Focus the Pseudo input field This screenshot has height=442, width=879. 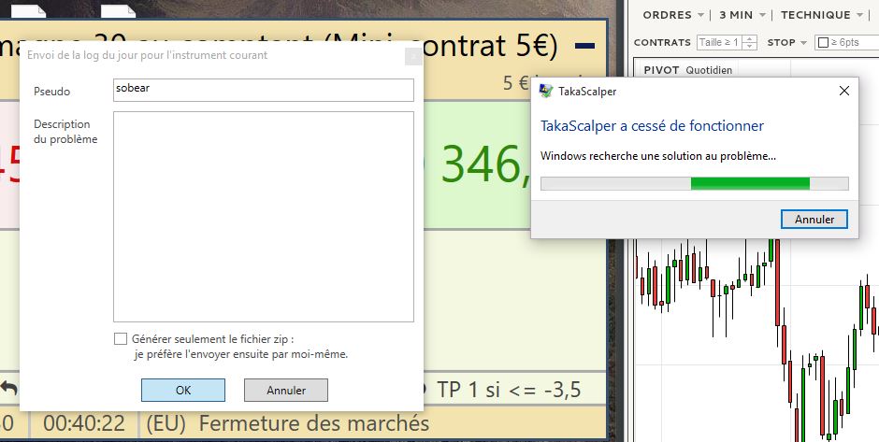[x=264, y=90]
